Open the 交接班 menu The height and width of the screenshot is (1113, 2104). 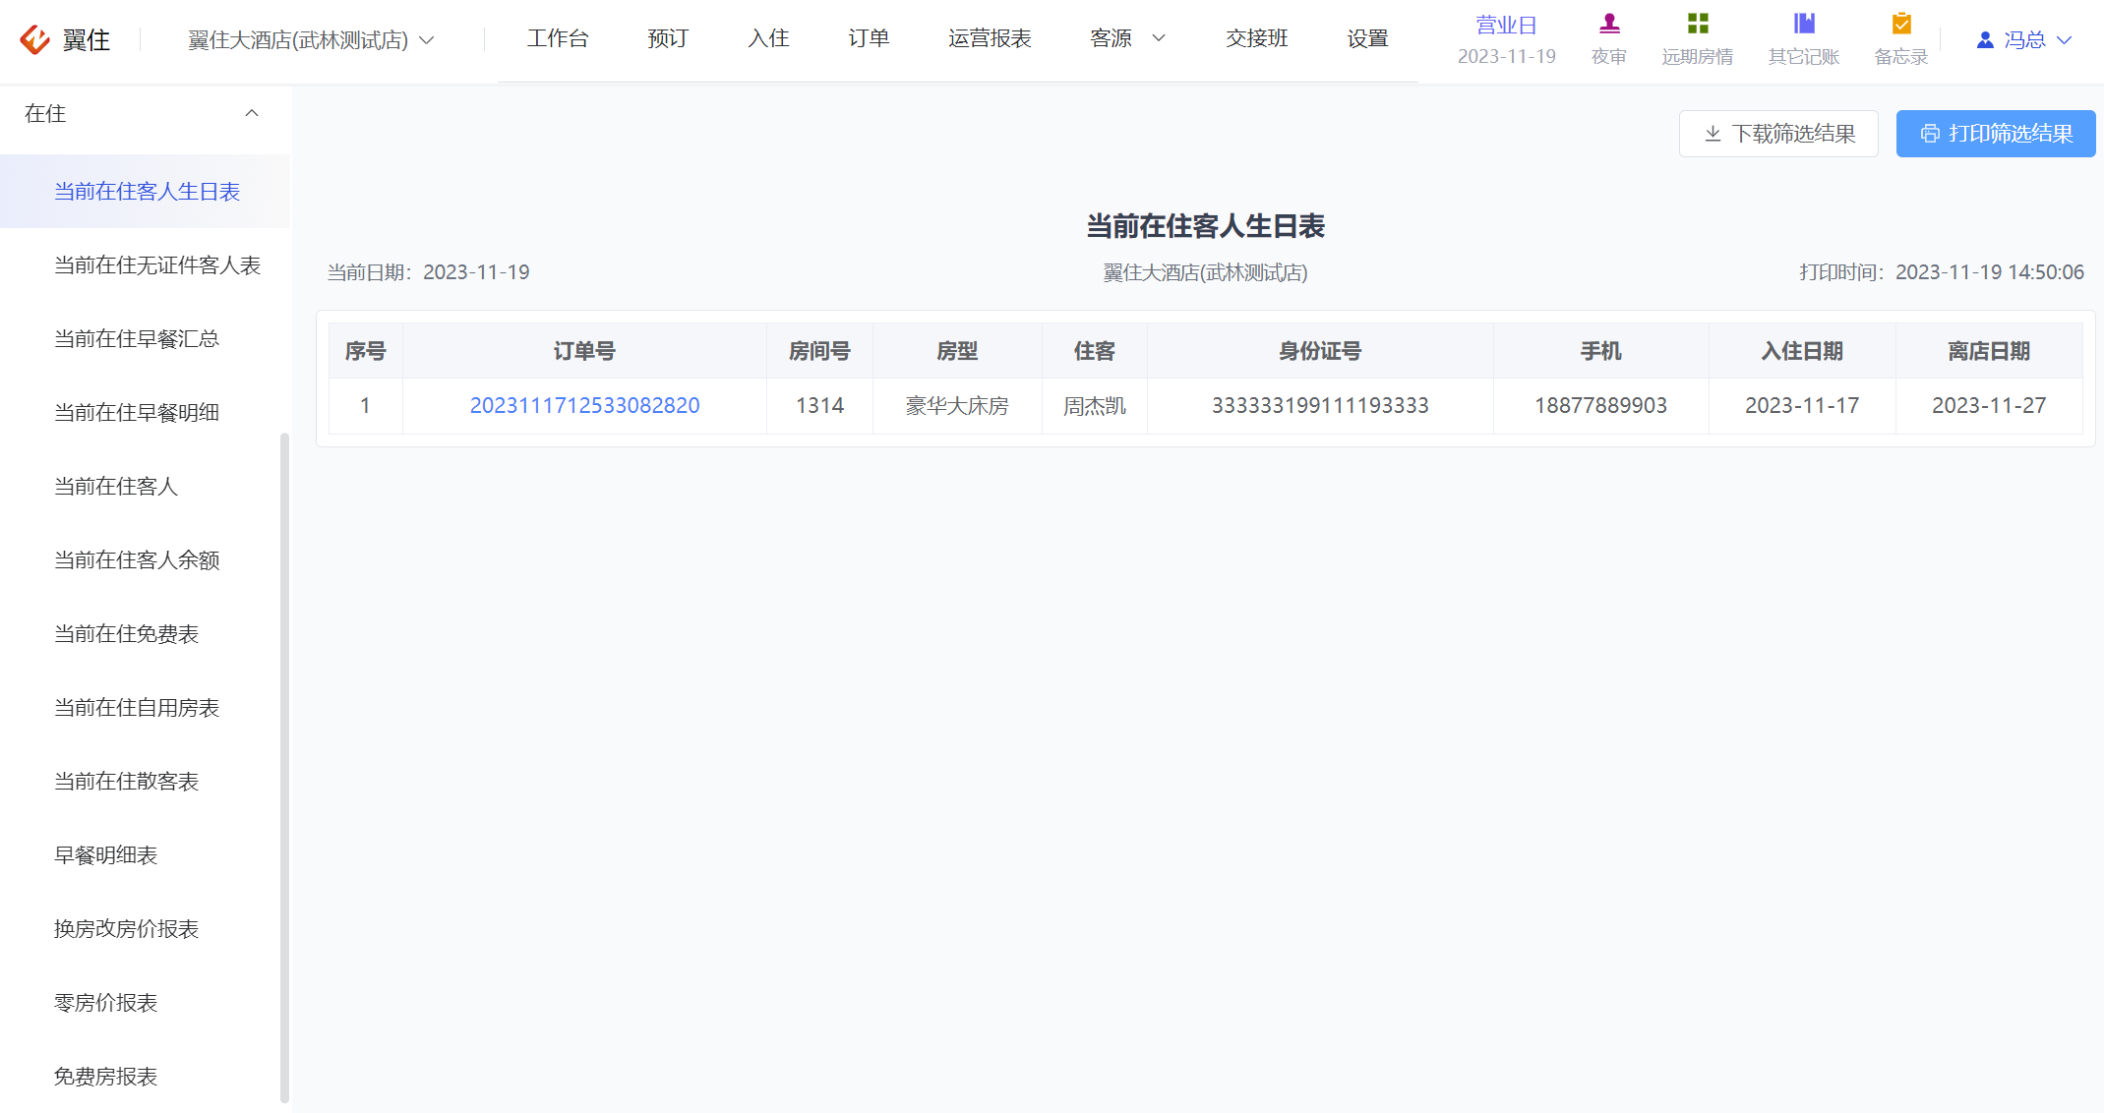(1257, 38)
